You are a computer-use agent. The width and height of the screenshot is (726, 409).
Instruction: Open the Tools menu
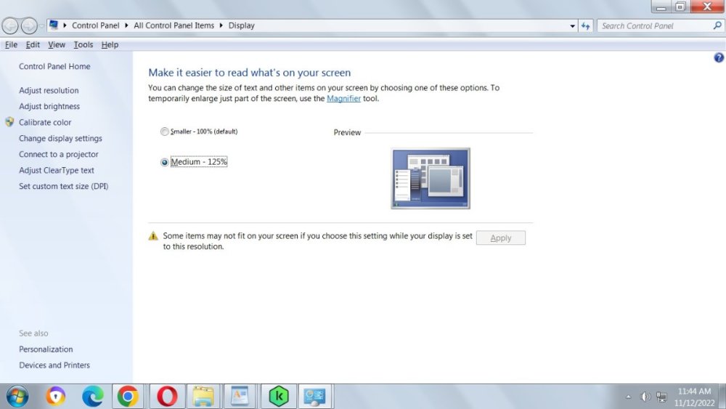pyautogui.click(x=83, y=44)
